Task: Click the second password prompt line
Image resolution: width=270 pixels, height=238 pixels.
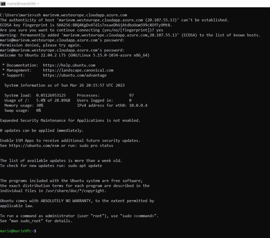Action: [x=62, y=50]
